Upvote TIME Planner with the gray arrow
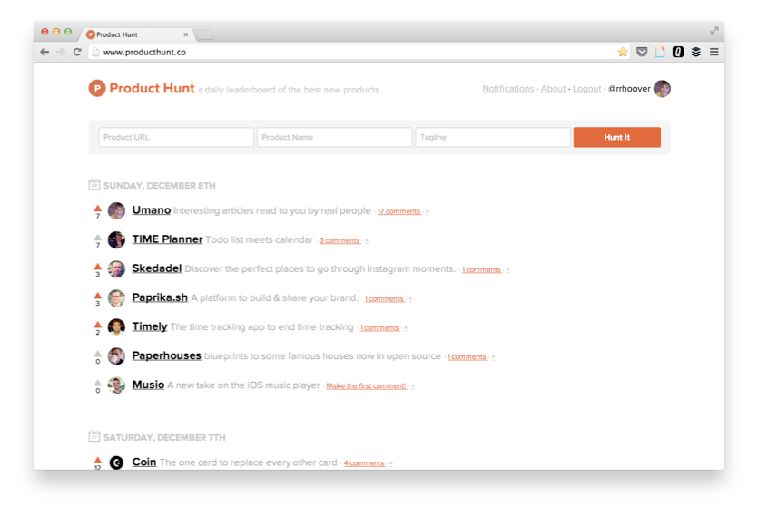 pyautogui.click(x=98, y=238)
